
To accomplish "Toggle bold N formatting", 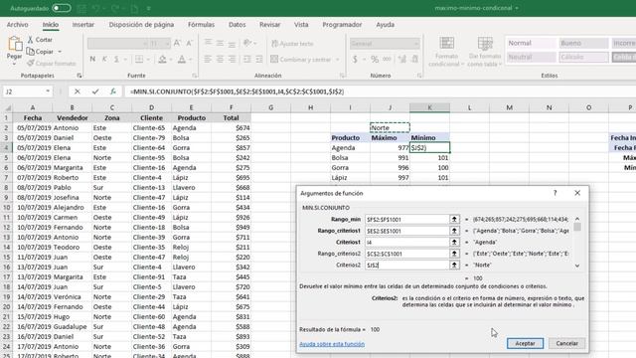I will point(92,60).
